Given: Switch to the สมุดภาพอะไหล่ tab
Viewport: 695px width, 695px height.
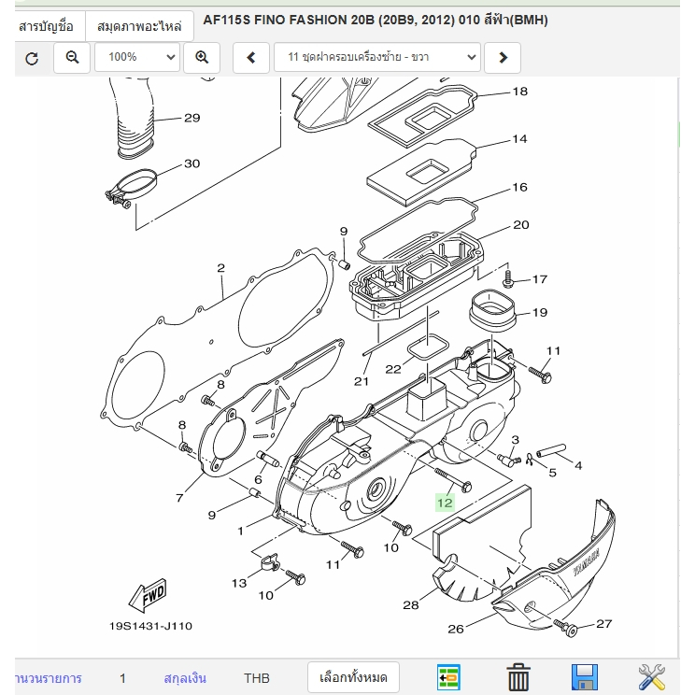Looking at the screenshot, I should pyautogui.click(x=139, y=25).
